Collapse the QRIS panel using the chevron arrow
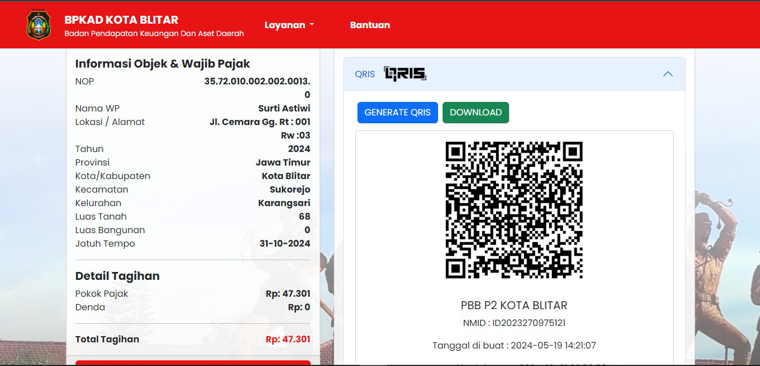Screen dimensions: 760x366 pyautogui.click(x=668, y=74)
